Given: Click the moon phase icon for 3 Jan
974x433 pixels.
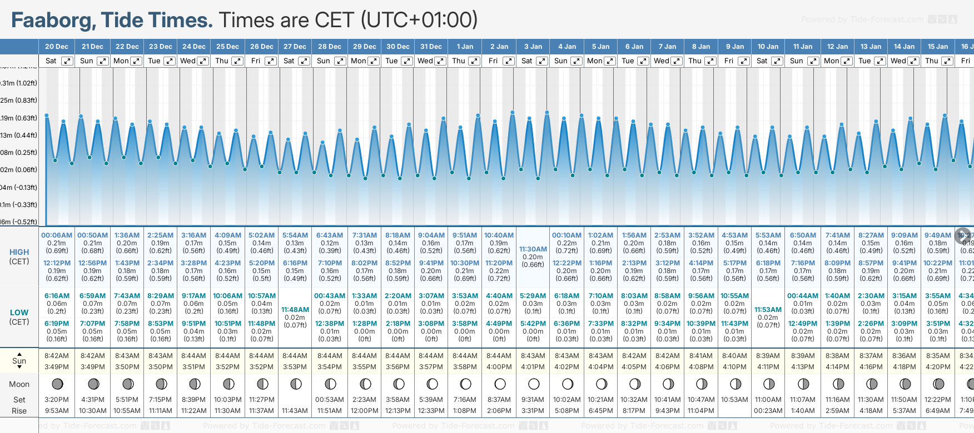Looking at the screenshot, I should tap(534, 384).
